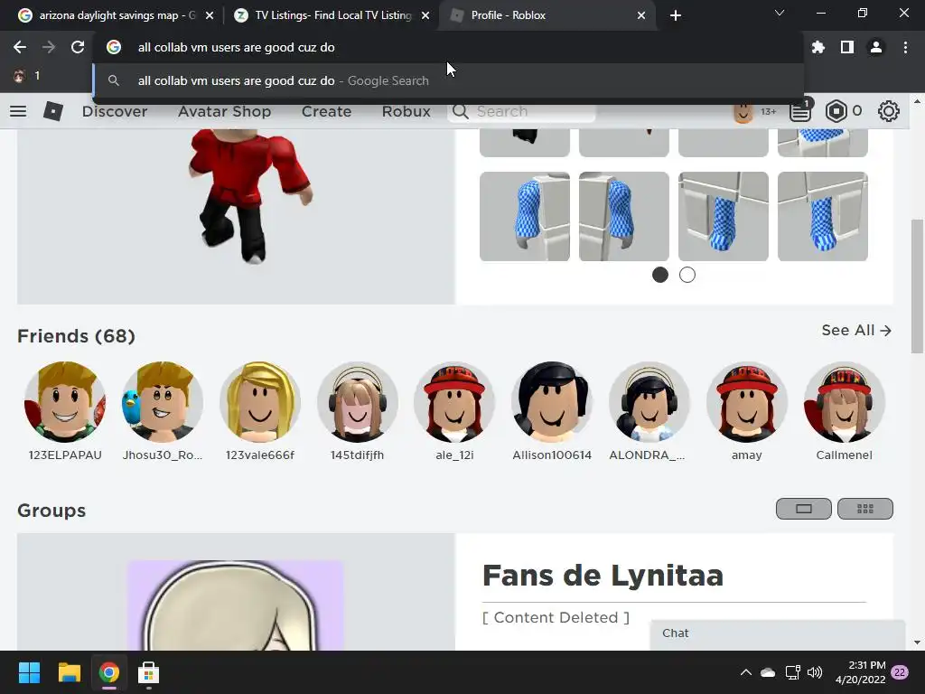This screenshot has height=694, width=925.
Task: Open friend Allison100614 profile
Action: click(552, 411)
